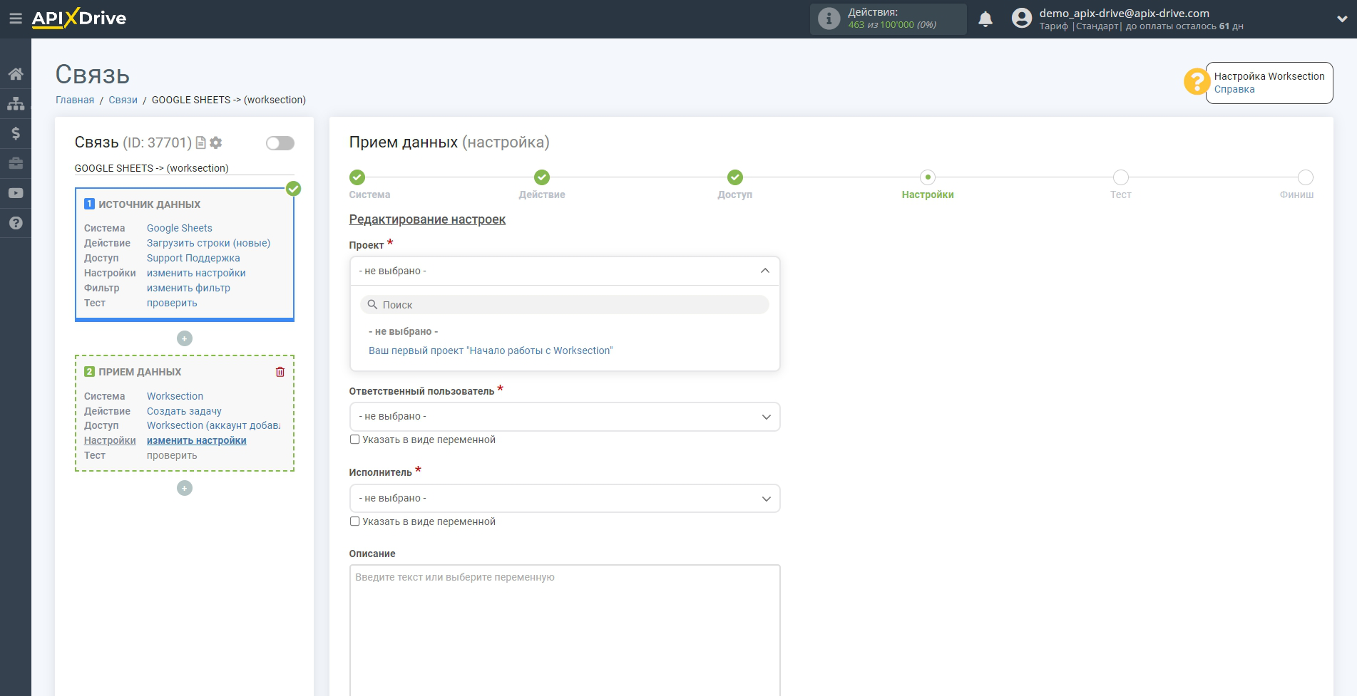The width and height of the screenshot is (1357, 696).
Task: Open the hamburger menu icon
Action: 16,19
